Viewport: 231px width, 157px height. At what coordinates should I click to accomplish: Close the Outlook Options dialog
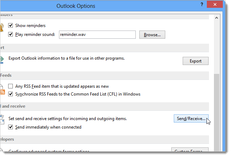[x=215, y=4]
